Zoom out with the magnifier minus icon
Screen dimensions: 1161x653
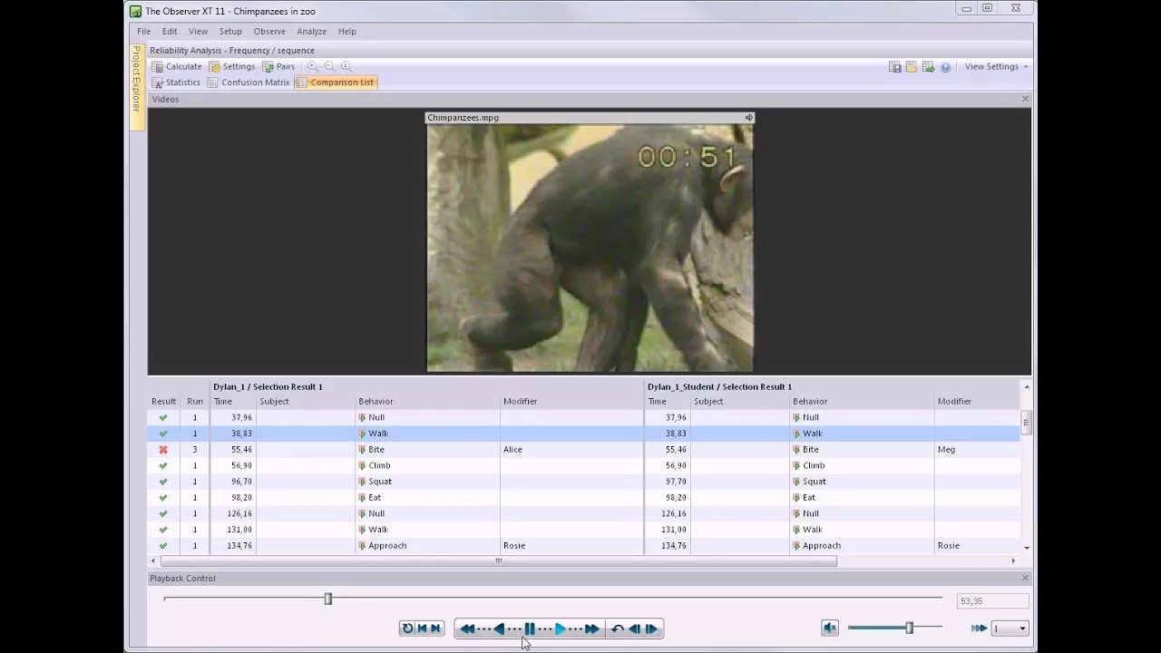click(x=329, y=66)
